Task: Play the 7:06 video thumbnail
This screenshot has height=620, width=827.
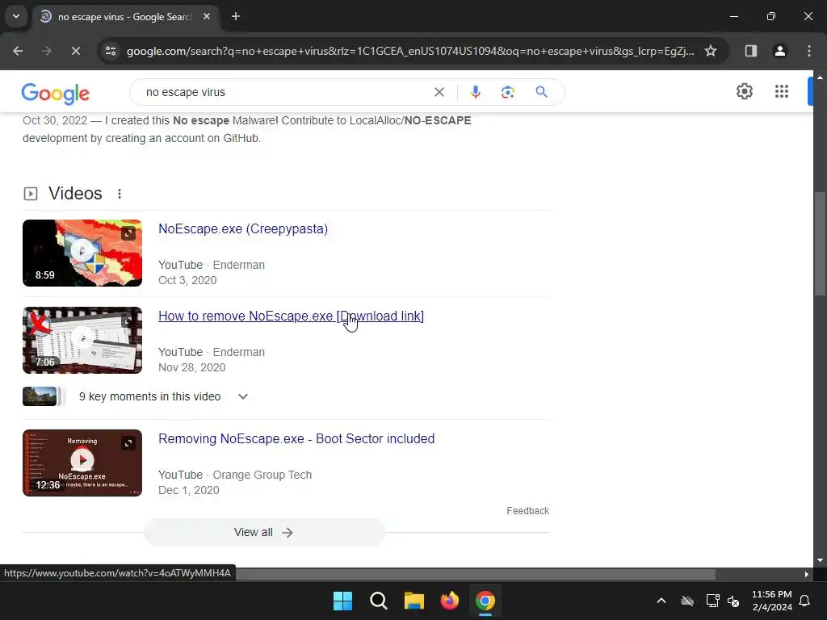Action: click(x=82, y=340)
